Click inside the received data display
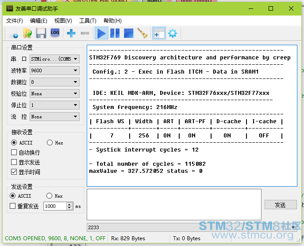Viewport: 304px width, 246px height. (x=192, y=116)
